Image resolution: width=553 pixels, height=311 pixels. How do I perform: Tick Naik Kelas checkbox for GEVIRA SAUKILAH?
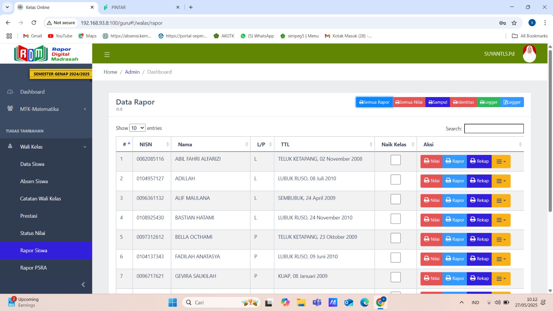point(395,277)
